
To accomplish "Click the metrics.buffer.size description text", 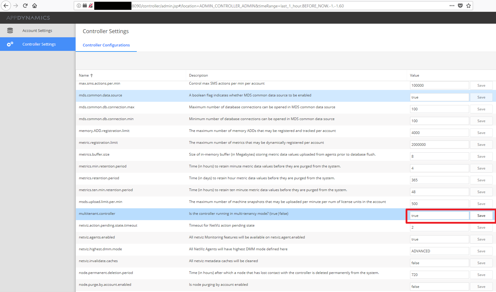I will tap(282, 154).
